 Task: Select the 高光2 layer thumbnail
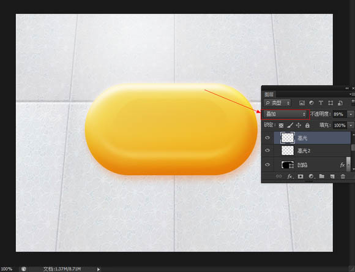(x=288, y=150)
